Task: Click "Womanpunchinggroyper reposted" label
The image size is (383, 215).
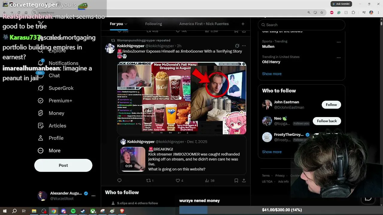Action: tap(144, 40)
